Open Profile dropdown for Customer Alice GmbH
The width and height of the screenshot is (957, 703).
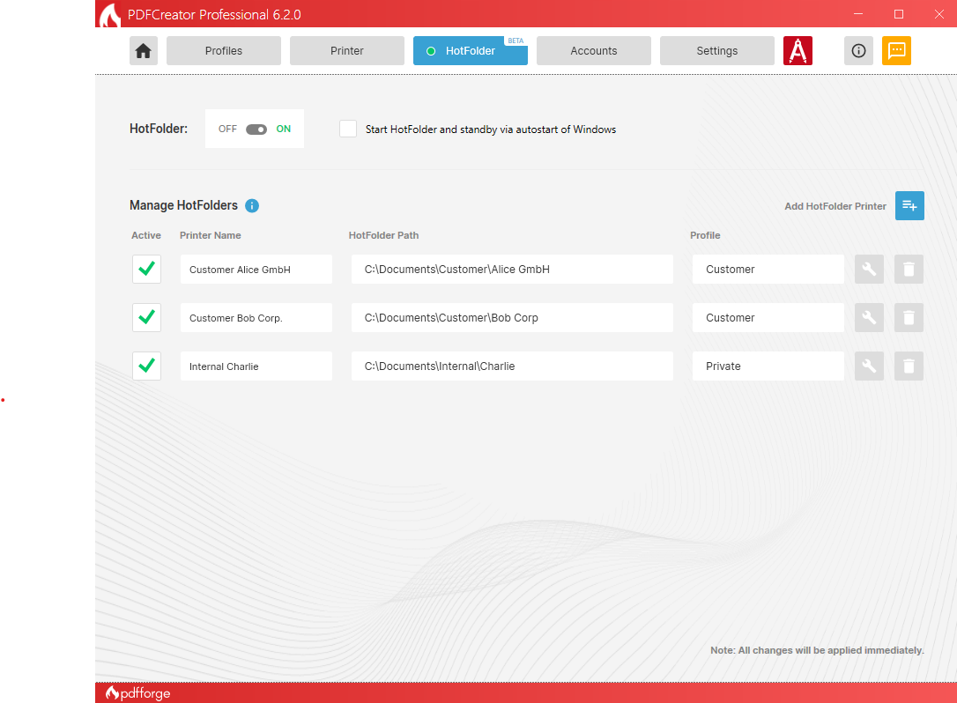pos(768,270)
